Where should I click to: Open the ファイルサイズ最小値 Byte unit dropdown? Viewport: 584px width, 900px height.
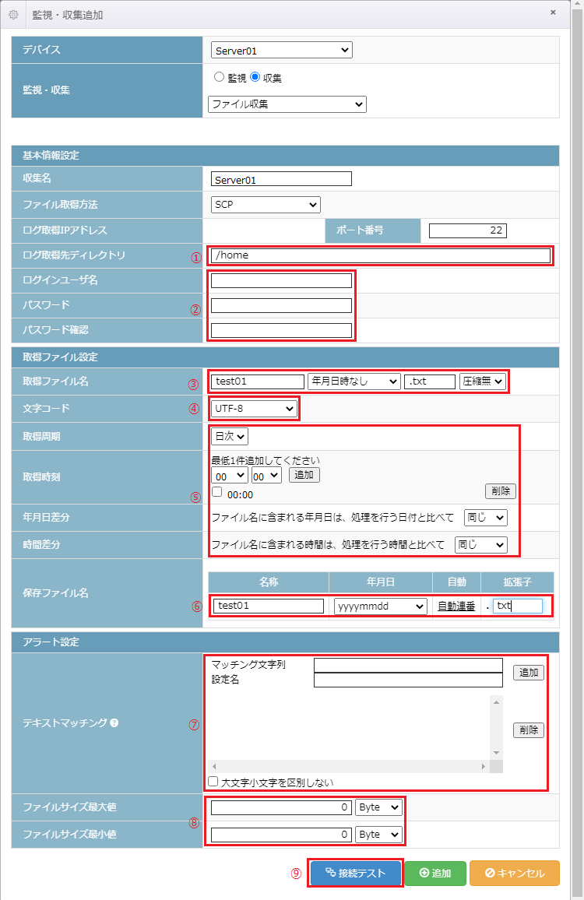click(x=378, y=835)
